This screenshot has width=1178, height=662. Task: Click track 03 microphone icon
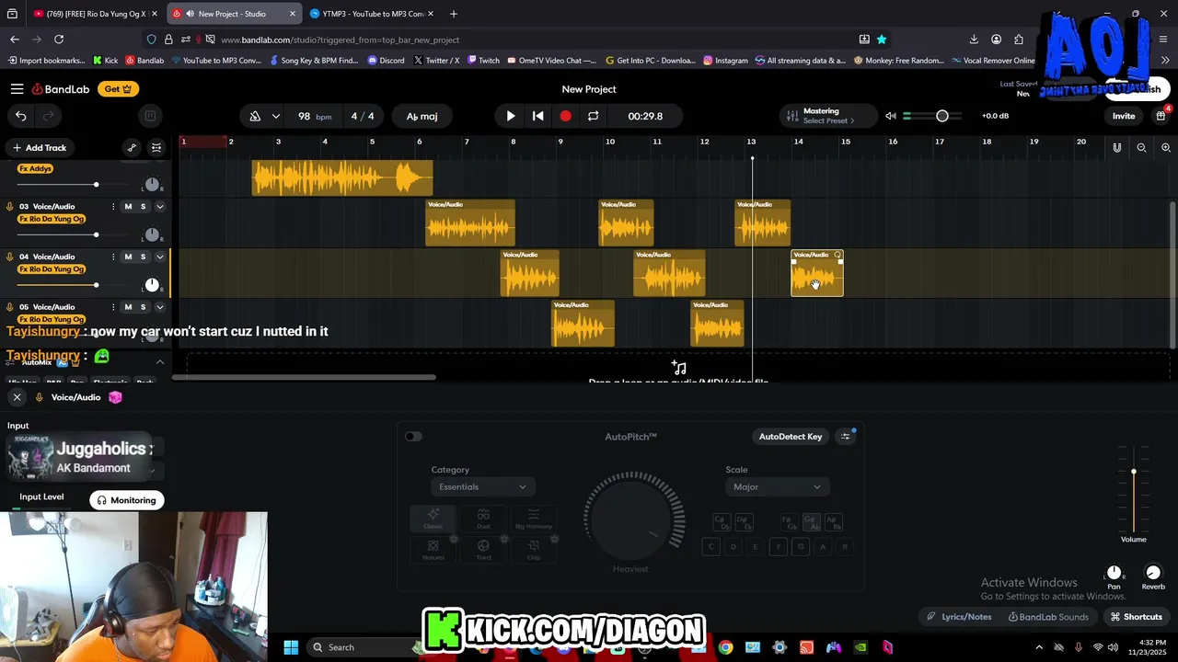[9, 207]
